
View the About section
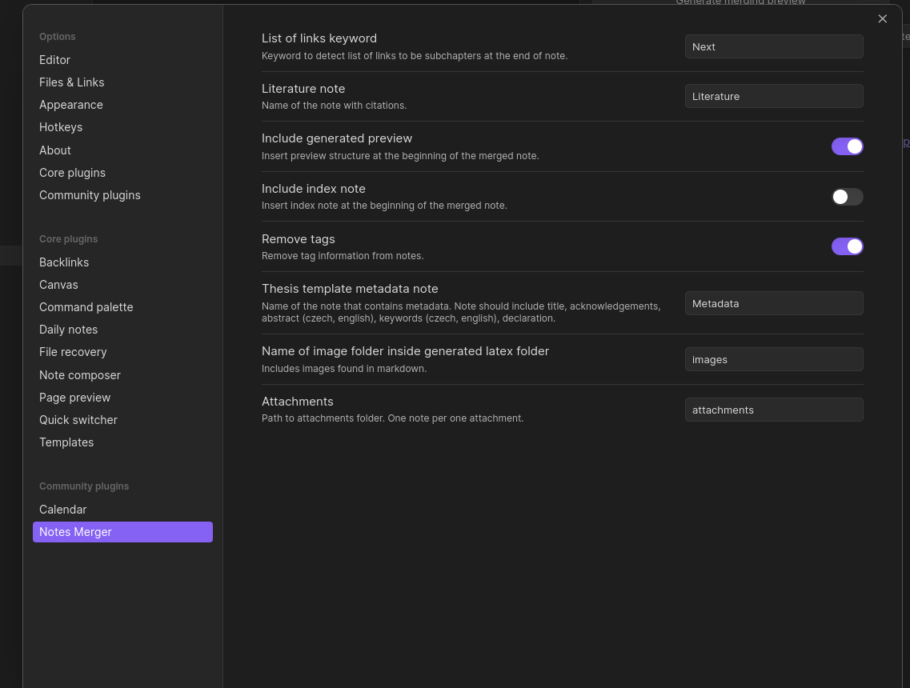coord(54,150)
